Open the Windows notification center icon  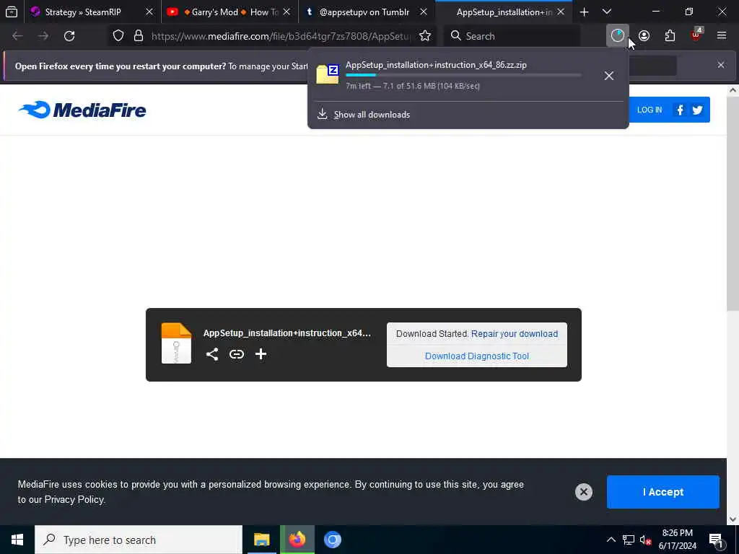(x=717, y=540)
